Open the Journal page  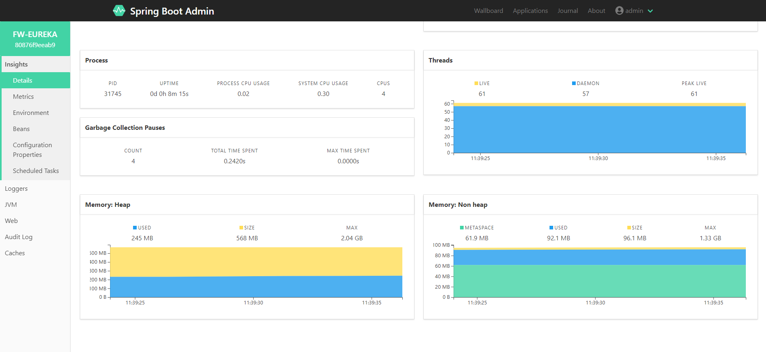pyautogui.click(x=568, y=10)
